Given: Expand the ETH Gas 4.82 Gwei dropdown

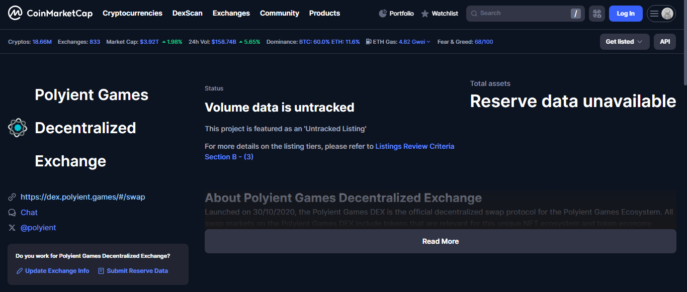Looking at the screenshot, I should coord(414,42).
